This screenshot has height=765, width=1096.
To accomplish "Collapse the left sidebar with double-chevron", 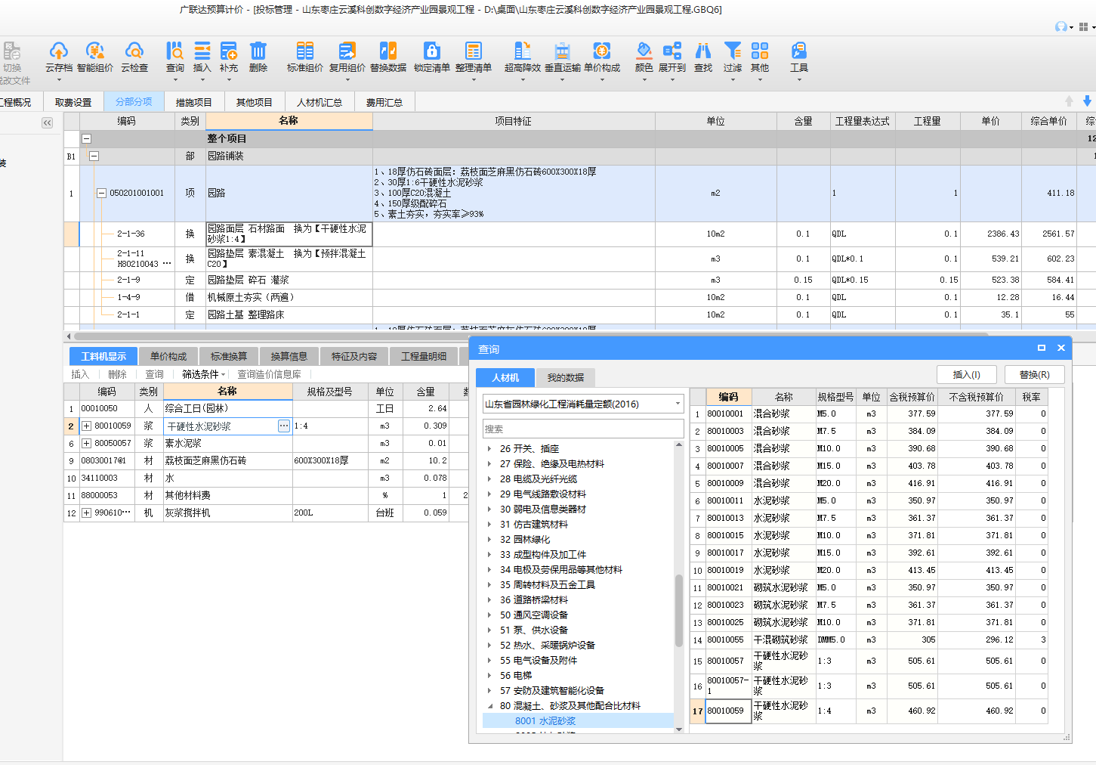I will point(48,122).
